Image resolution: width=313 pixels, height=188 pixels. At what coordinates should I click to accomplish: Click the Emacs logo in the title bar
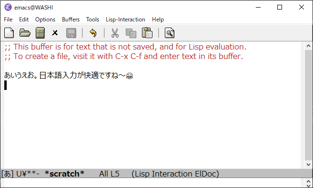pos(8,7)
